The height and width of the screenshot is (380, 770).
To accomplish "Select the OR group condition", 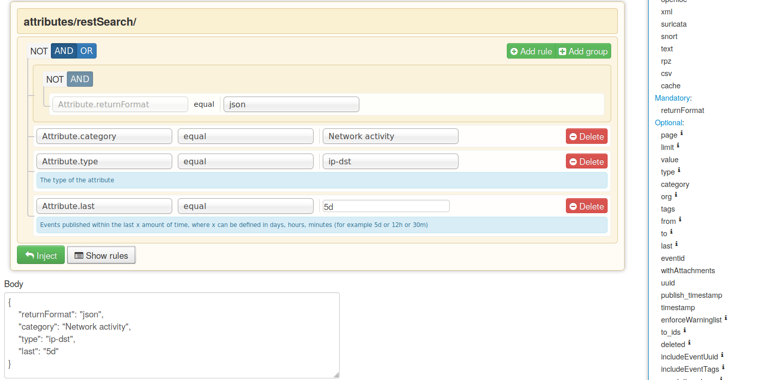I will [86, 51].
